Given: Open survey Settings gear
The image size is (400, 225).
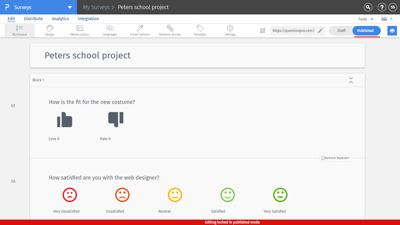Looking at the screenshot, I should [230, 30].
